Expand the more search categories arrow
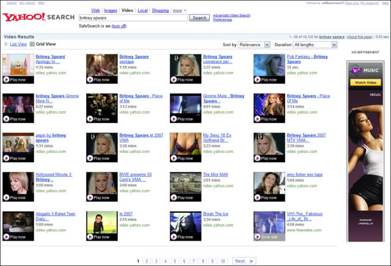The width and height of the screenshot is (391, 266). (185, 10)
